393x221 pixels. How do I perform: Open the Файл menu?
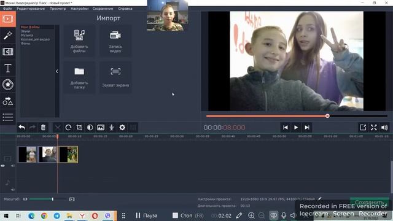click(7, 9)
